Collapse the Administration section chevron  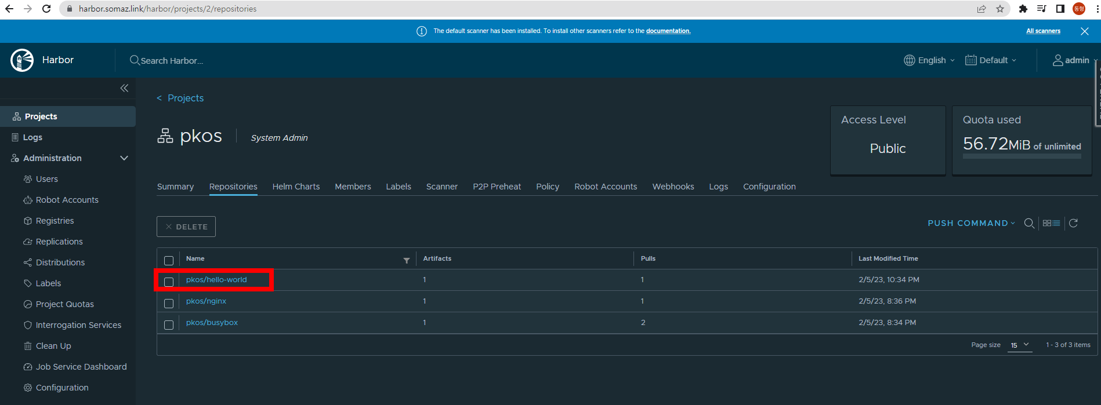click(x=124, y=158)
